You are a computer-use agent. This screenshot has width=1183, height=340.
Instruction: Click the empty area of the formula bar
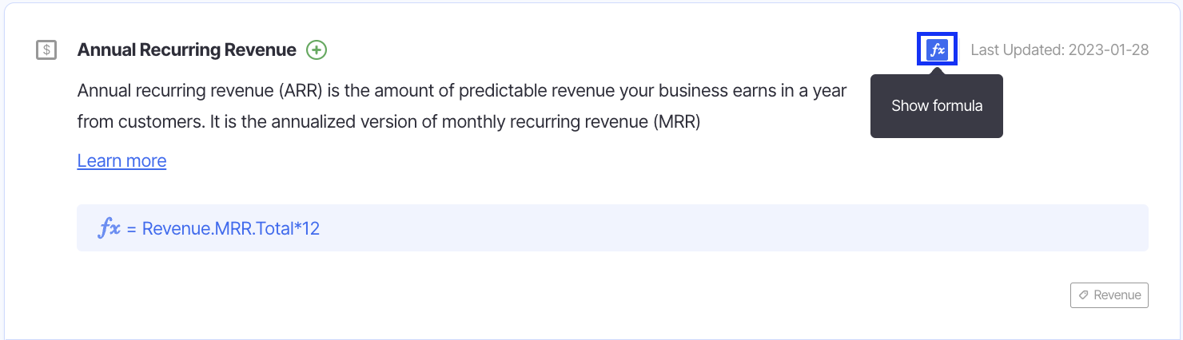719,228
